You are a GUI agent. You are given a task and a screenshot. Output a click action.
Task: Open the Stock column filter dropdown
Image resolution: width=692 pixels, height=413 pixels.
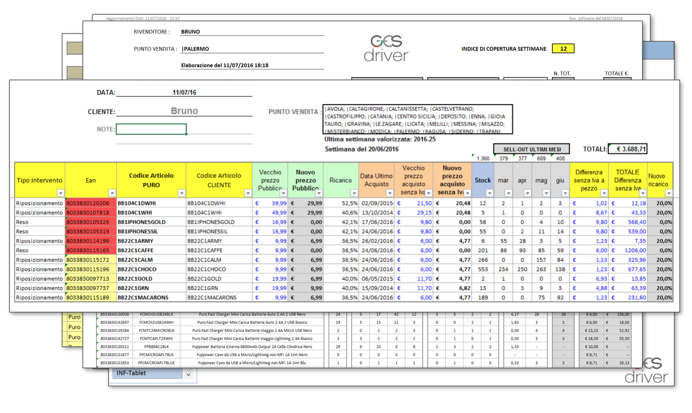(489, 193)
